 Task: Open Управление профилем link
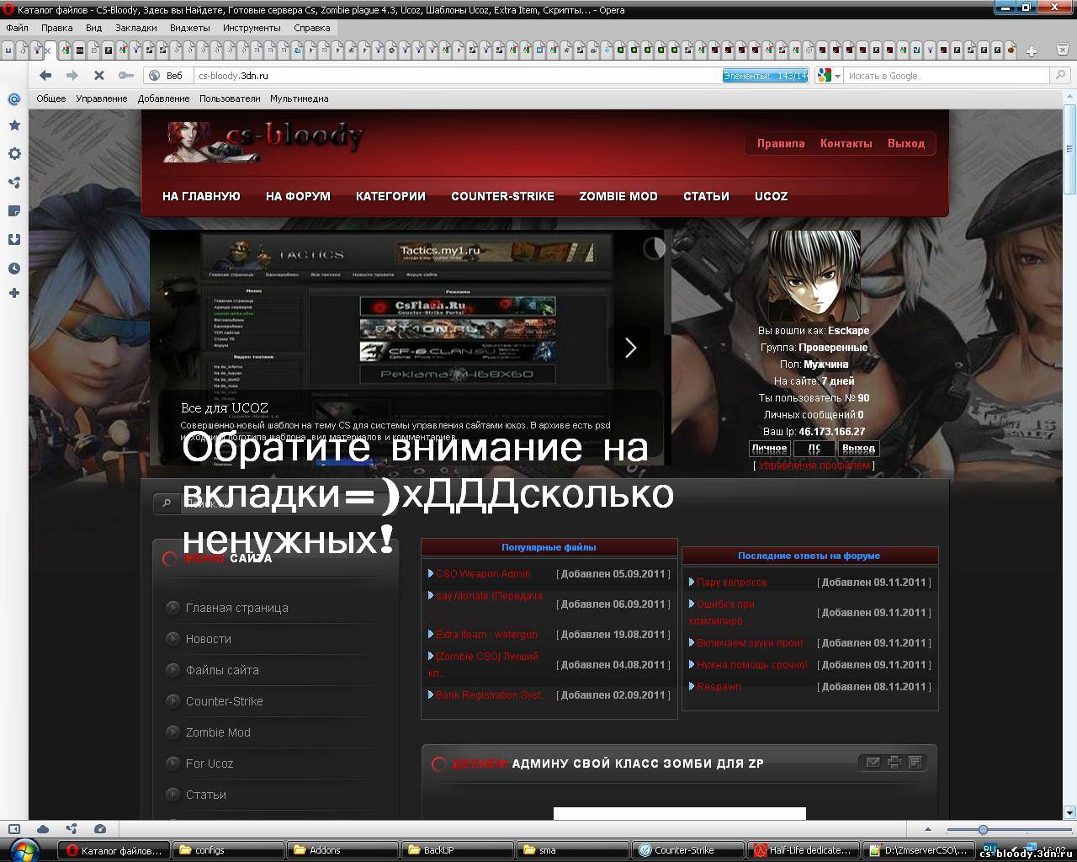(814, 465)
